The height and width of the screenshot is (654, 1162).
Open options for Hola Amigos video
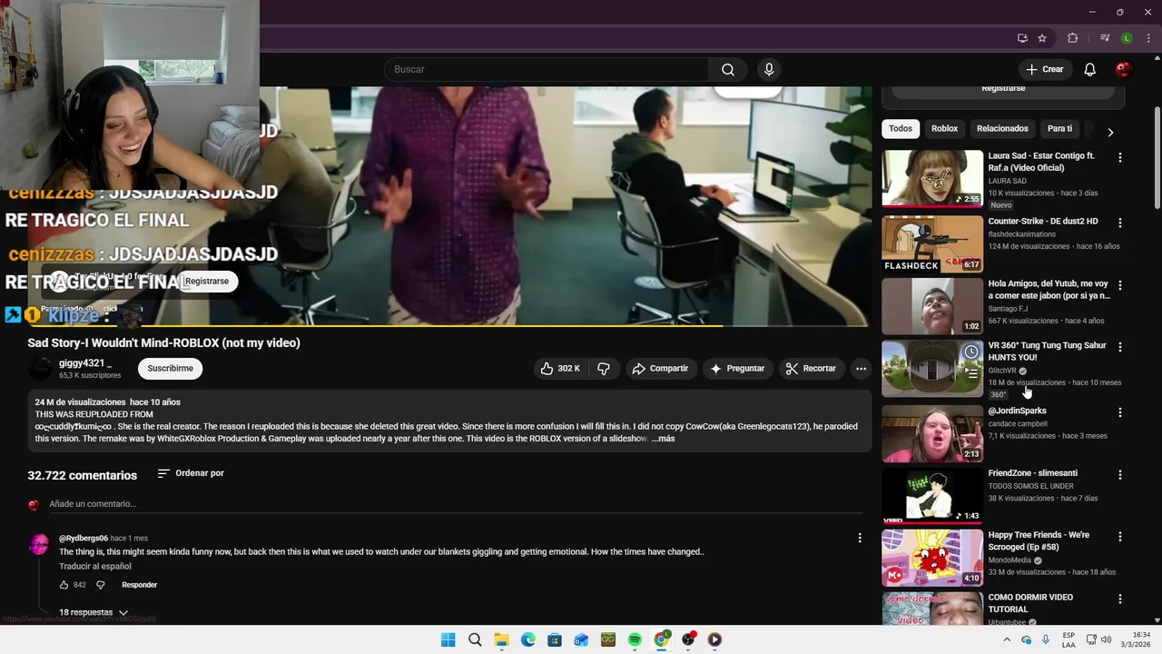tap(1119, 284)
